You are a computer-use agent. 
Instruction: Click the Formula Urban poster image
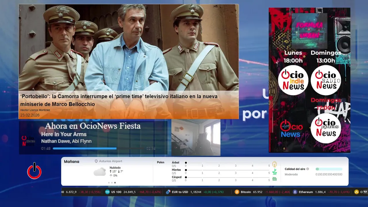(309, 30)
